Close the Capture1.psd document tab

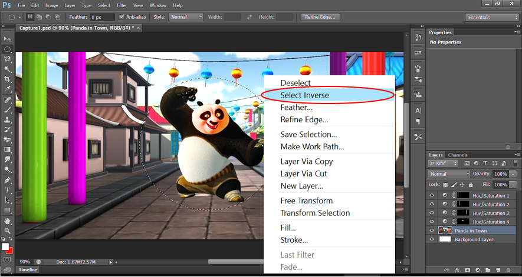[139, 28]
